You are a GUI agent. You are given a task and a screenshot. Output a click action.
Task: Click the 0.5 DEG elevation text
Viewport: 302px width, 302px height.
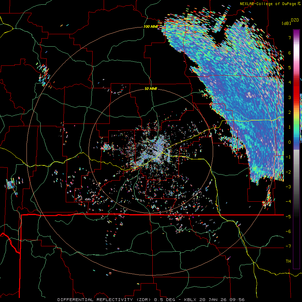tap(165, 300)
